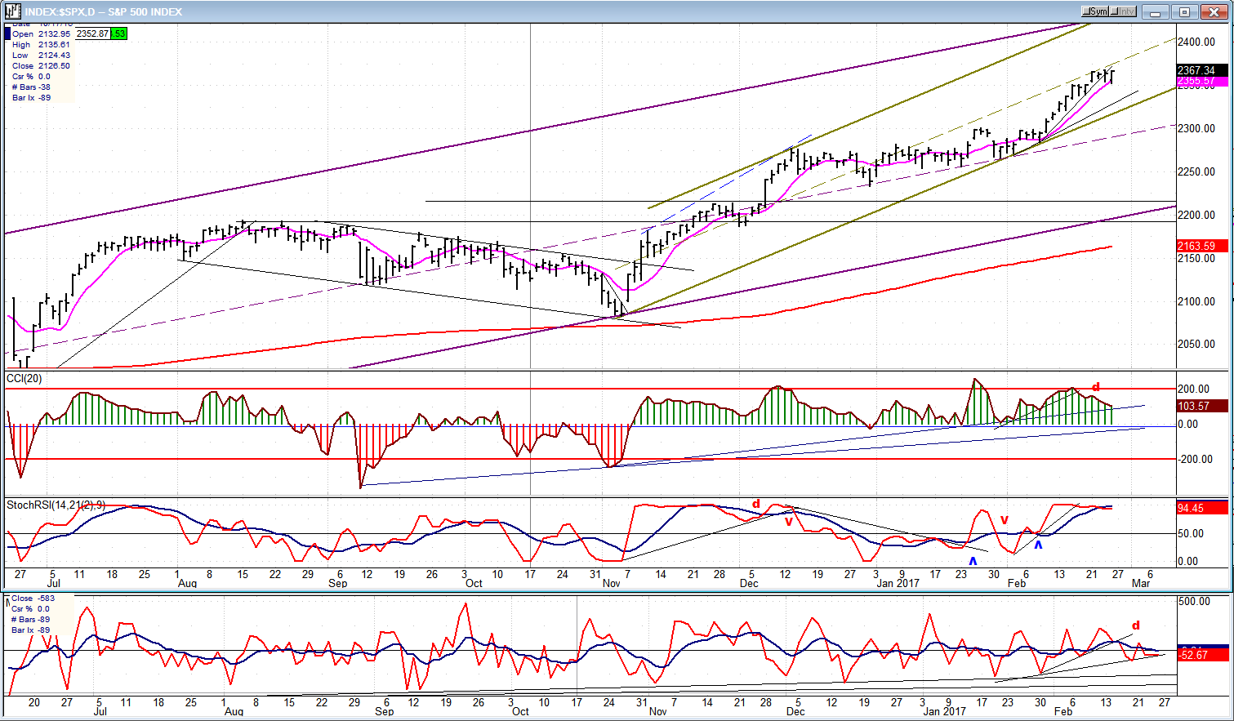Screen dimensions: 1234x721
Task: Select the StochRSI indicator label
Action: (56, 505)
